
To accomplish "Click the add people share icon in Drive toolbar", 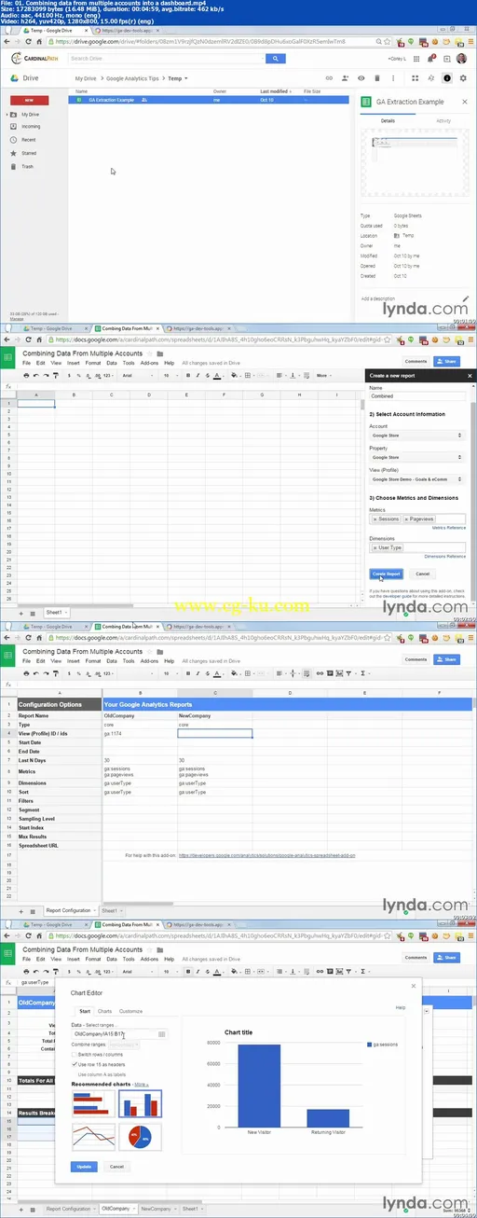I will pyautogui.click(x=346, y=78).
